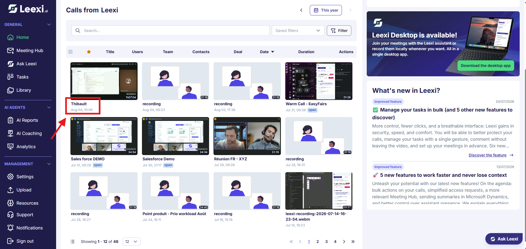Click the Filter button
This screenshot has width=526, height=249.
[339, 31]
